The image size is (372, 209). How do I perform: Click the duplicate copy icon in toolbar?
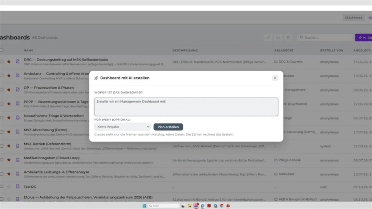click(278, 37)
